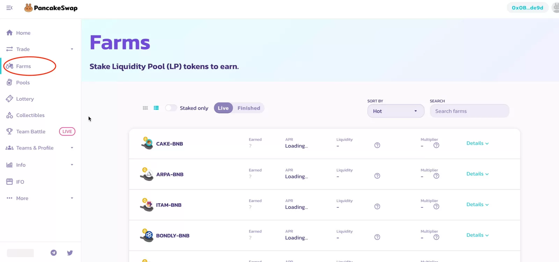Select the Live farms tab
The height and width of the screenshot is (262, 559).
tap(223, 108)
